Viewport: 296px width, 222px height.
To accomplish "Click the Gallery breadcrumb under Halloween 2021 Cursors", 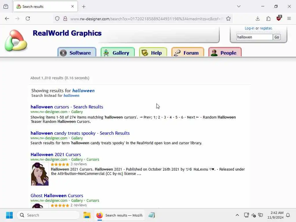I will 77,160.
